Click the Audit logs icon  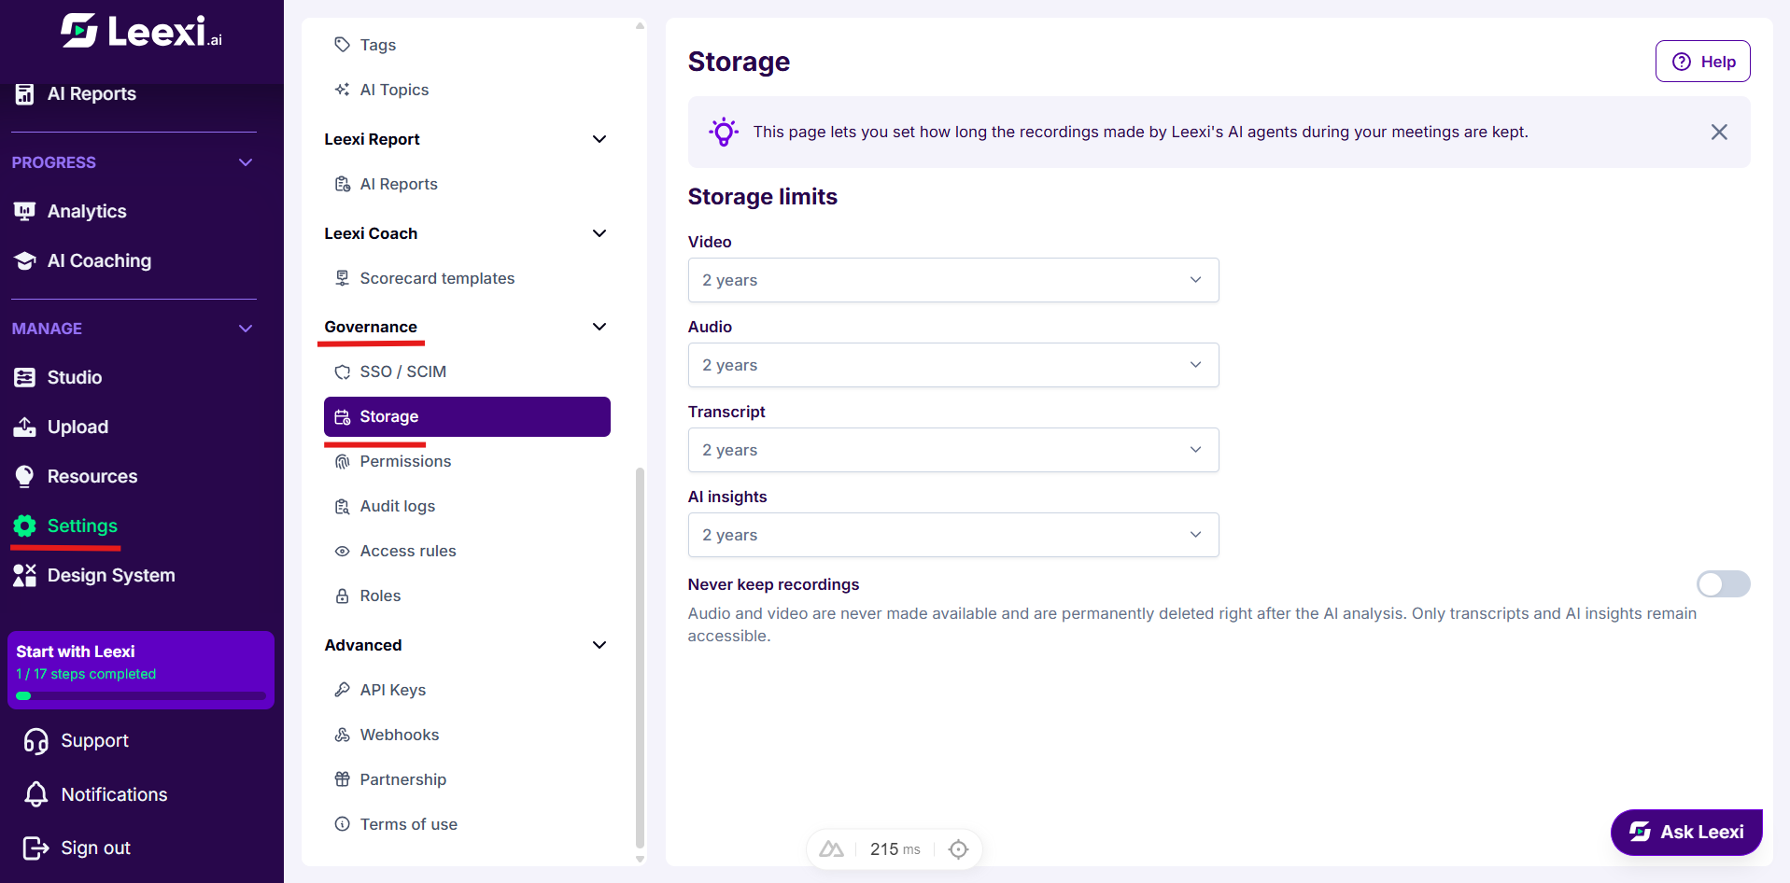(343, 506)
